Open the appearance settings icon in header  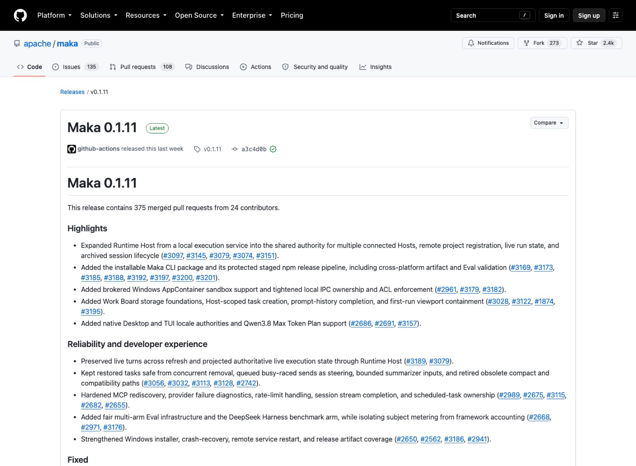pos(615,15)
